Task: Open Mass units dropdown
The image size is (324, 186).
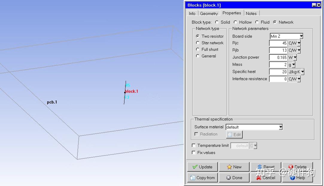Action: (293, 65)
